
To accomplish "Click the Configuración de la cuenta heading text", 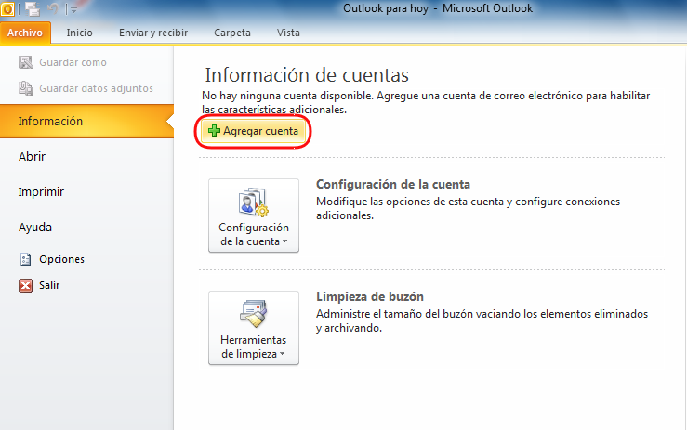I will (393, 184).
